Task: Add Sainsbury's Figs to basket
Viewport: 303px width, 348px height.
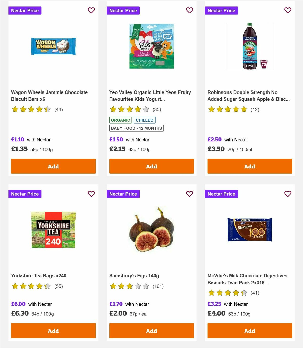Action: tap(151, 331)
